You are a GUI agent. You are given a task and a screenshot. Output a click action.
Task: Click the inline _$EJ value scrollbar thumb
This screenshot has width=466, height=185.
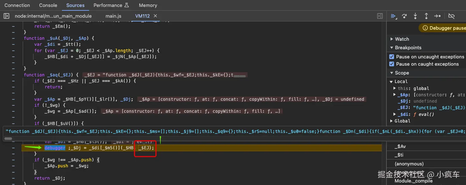(239, 76)
